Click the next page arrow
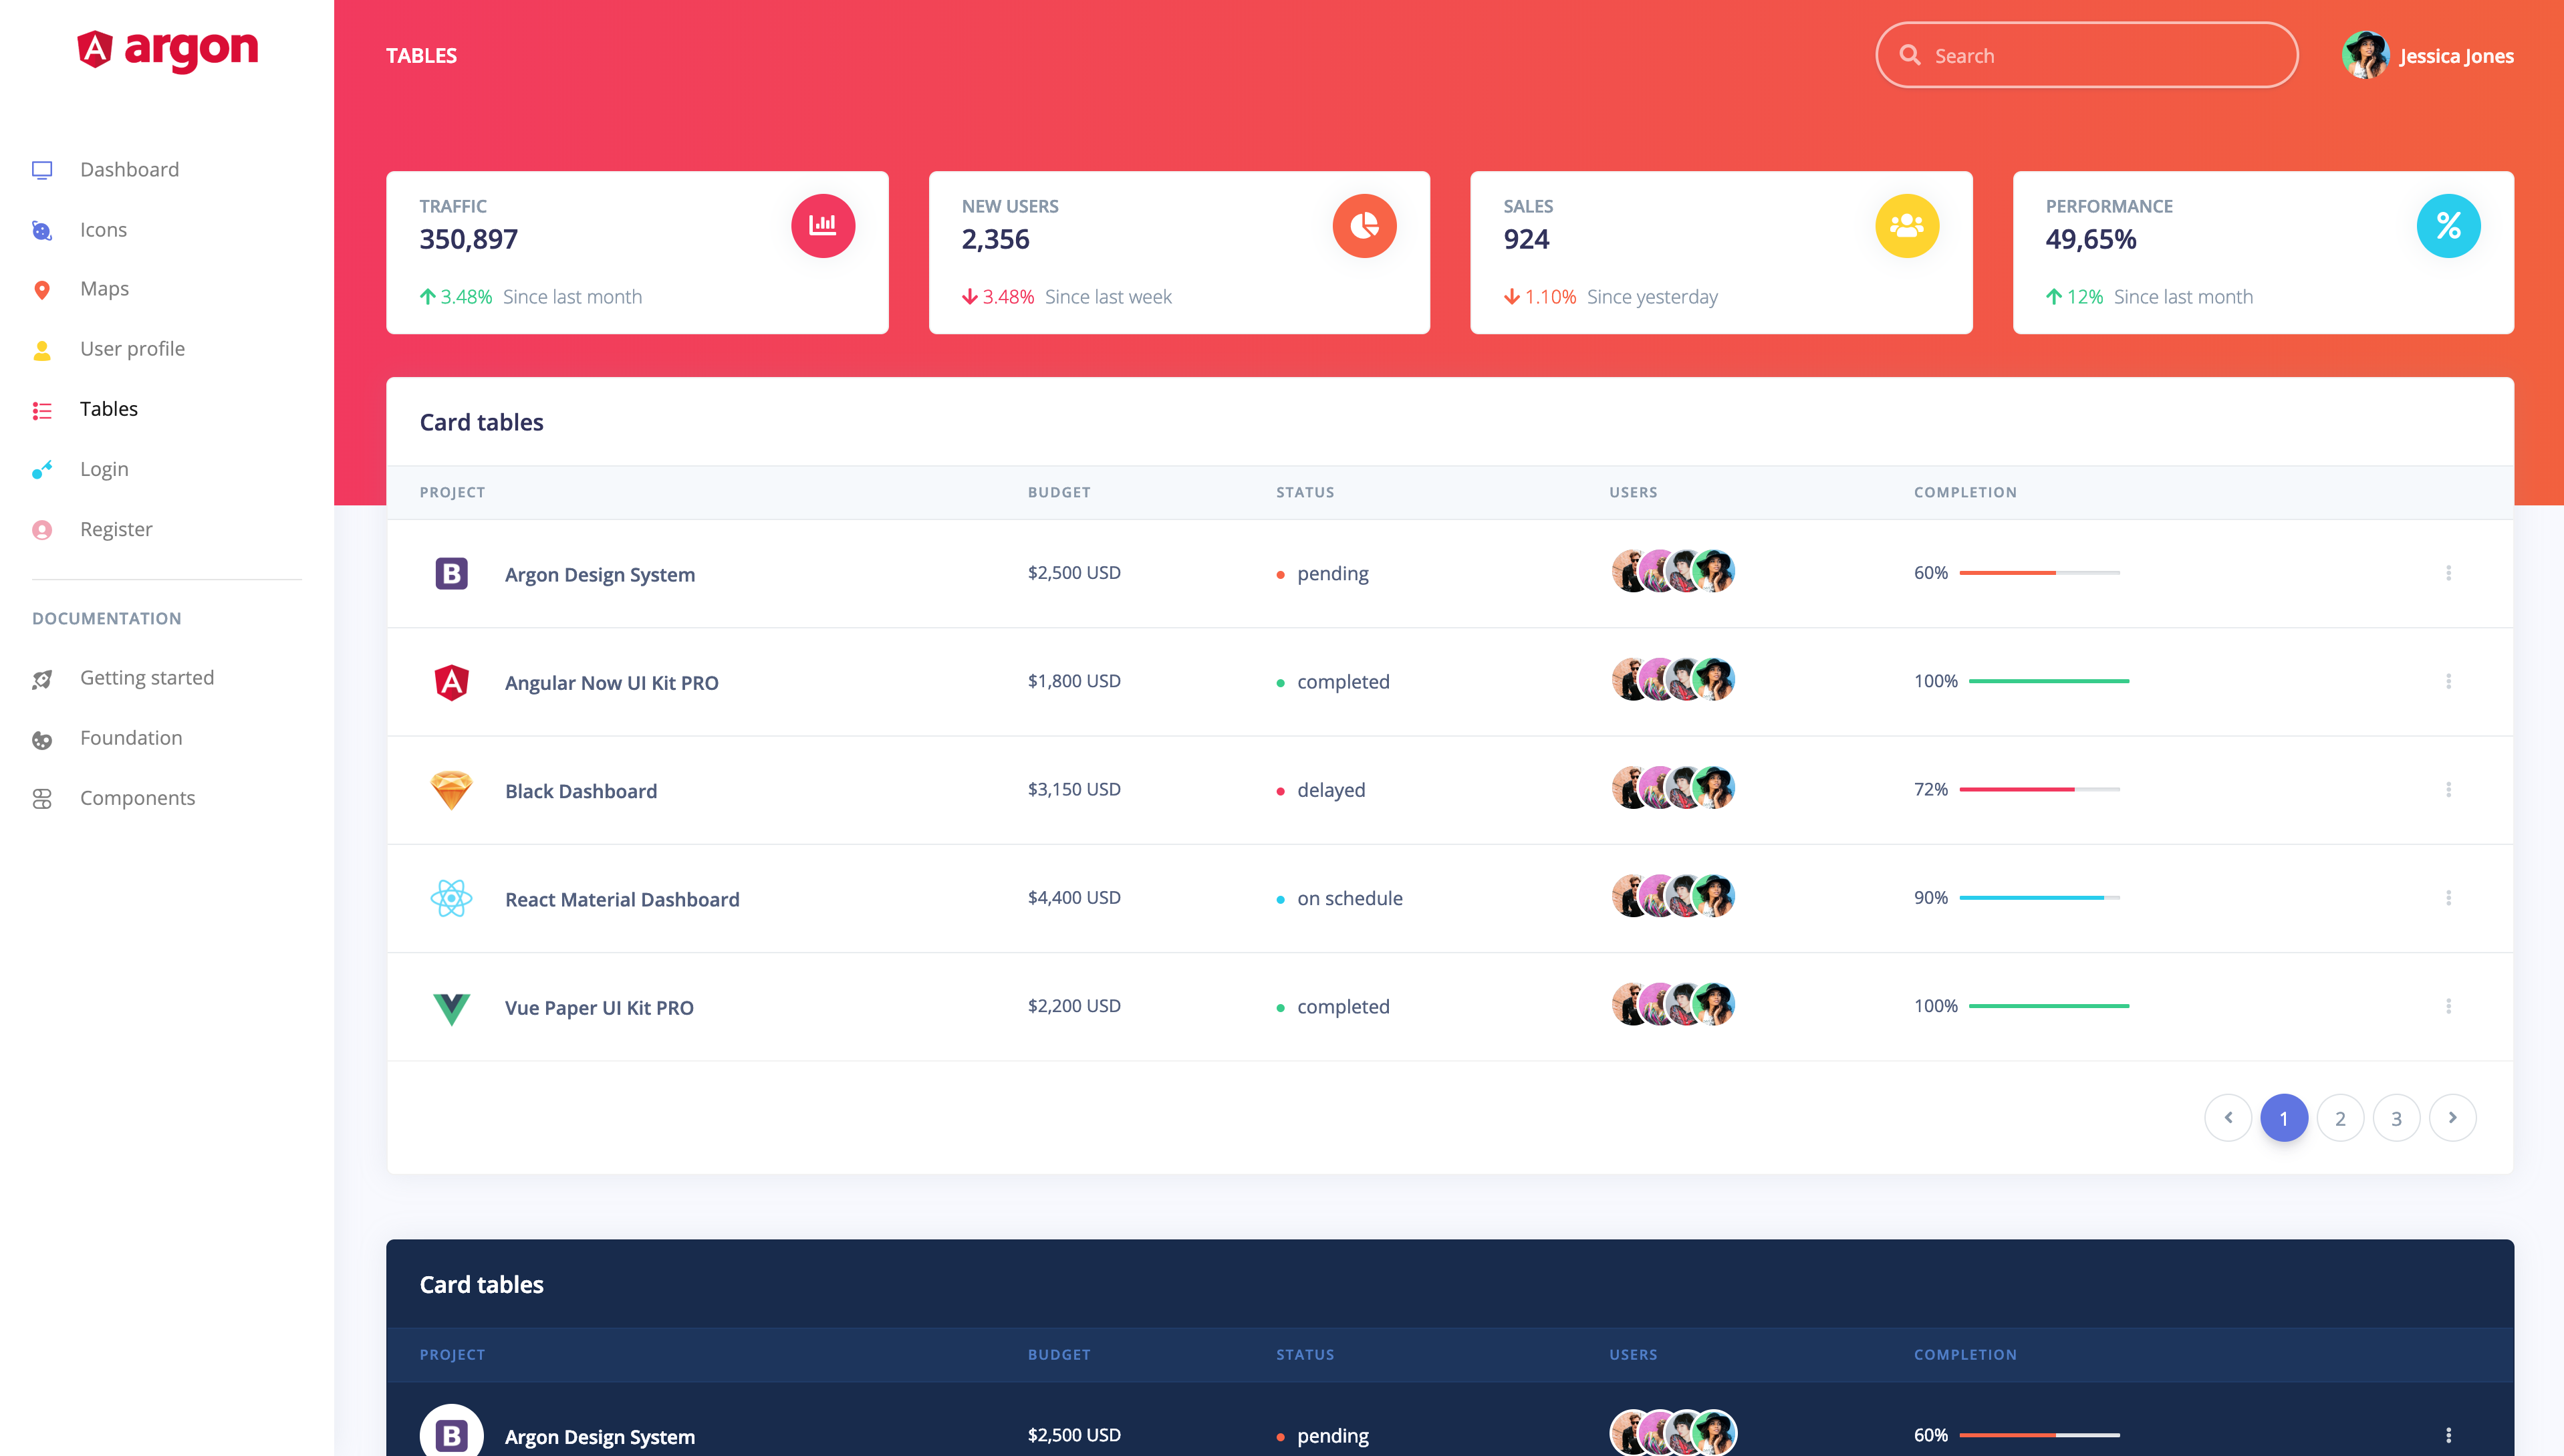2564x1456 pixels. tap(2452, 1118)
